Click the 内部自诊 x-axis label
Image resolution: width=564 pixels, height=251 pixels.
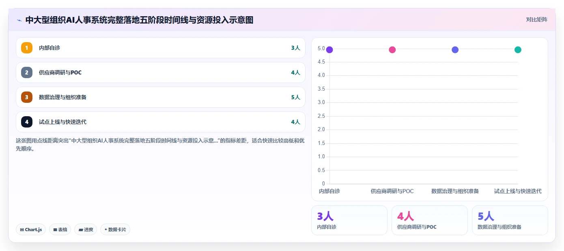[x=329, y=191]
